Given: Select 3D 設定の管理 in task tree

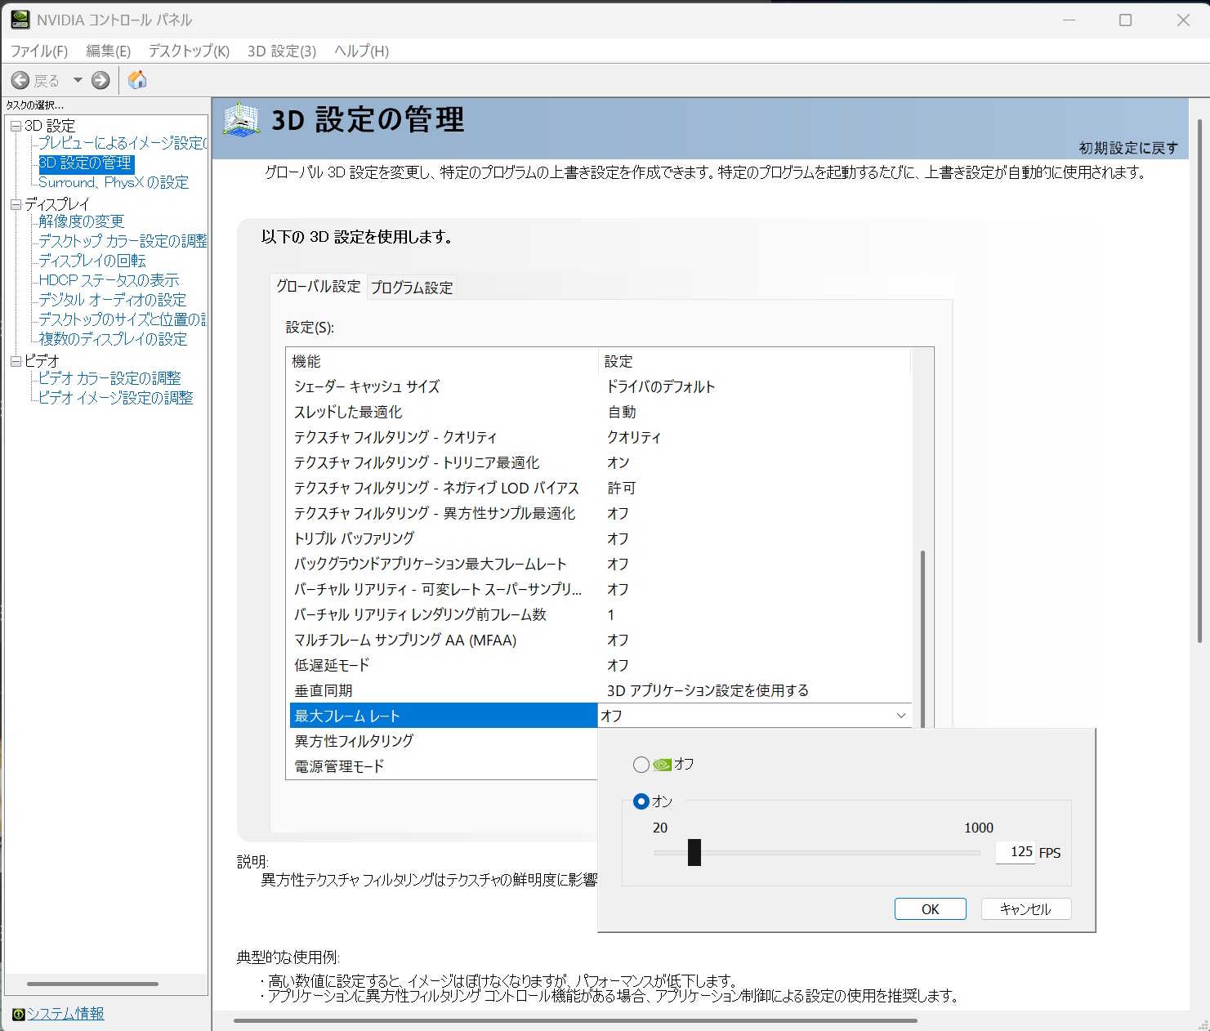Looking at the screenshot, I should coord(86,163).
